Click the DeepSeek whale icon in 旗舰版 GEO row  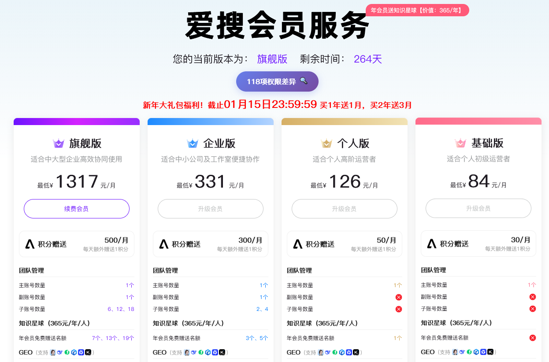click(x=60, y=352)
